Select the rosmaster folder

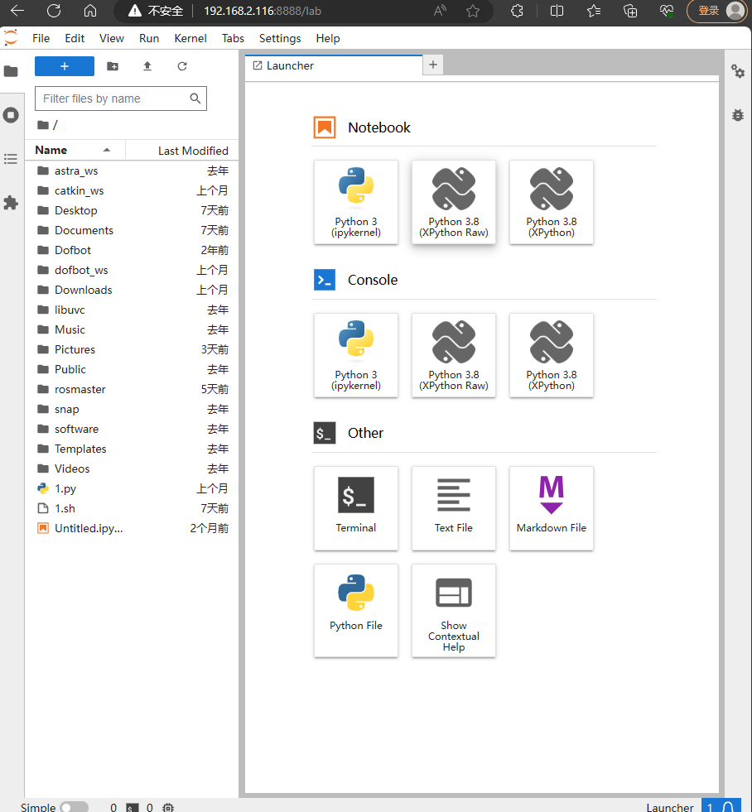(x=133, y=389)
